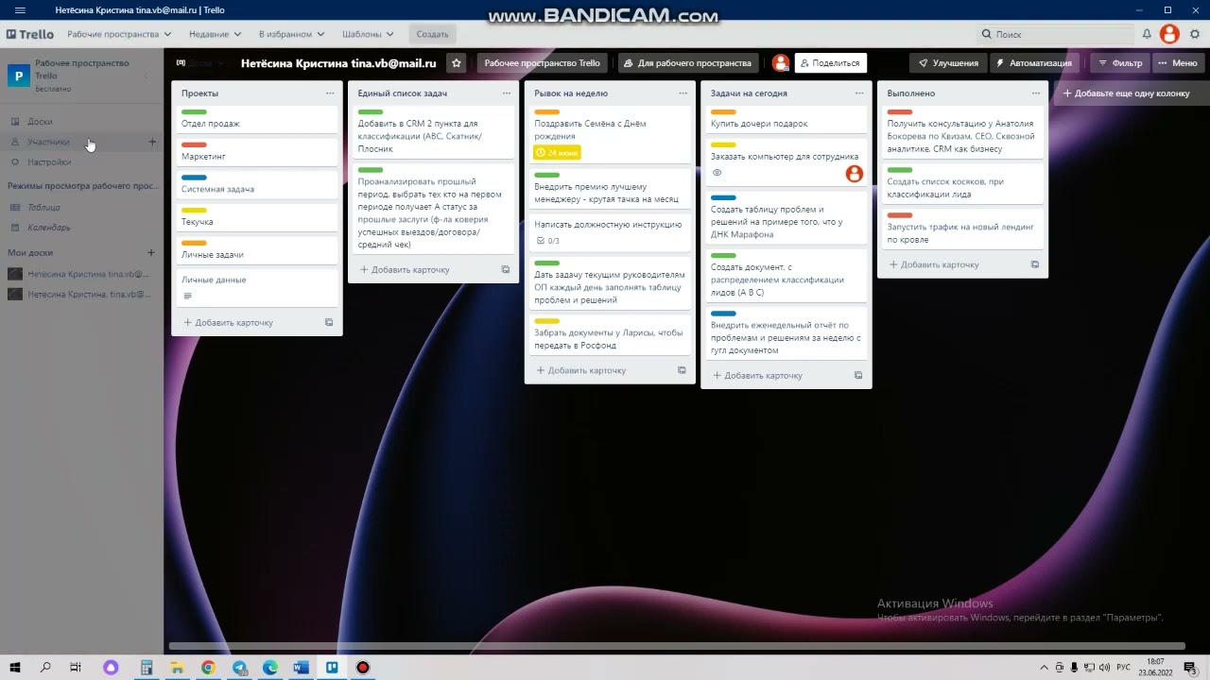The image size is (1210, 680).
Task: Click the blue label on Системная задача card
Action: click(x=194, y=178)
